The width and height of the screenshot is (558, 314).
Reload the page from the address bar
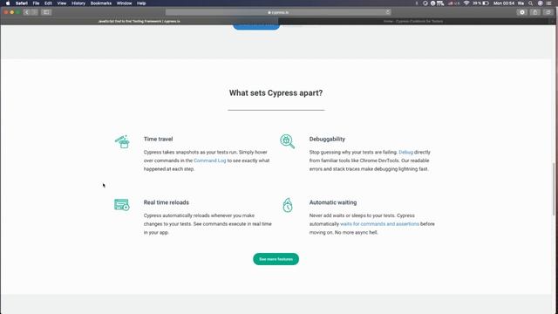[387, 12]
